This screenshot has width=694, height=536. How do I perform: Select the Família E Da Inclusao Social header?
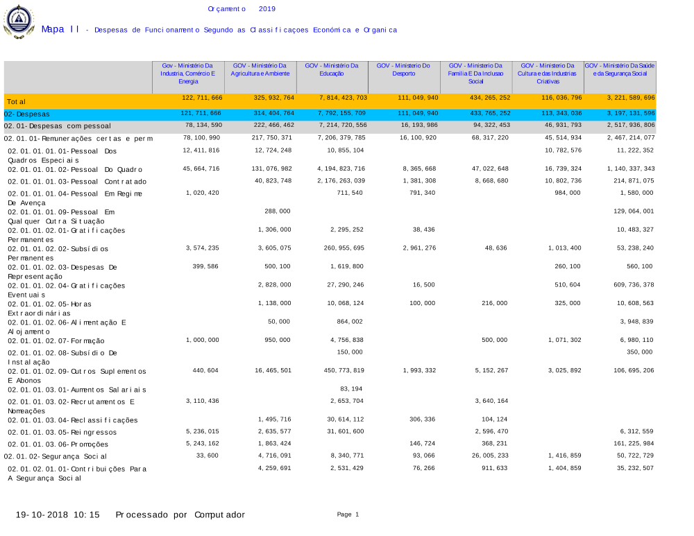[475, 73]
